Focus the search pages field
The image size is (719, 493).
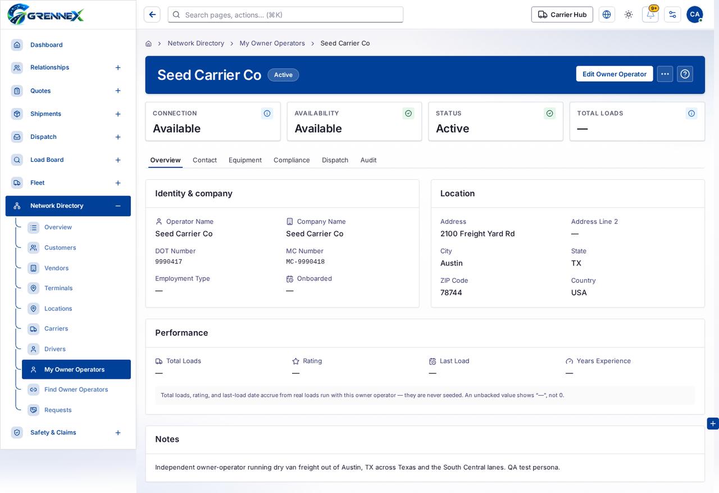click(285, 15)
